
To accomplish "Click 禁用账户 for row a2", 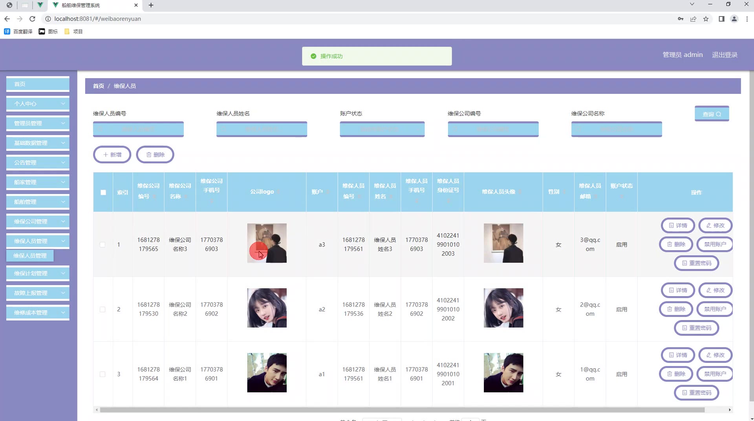I will [715, 309].
